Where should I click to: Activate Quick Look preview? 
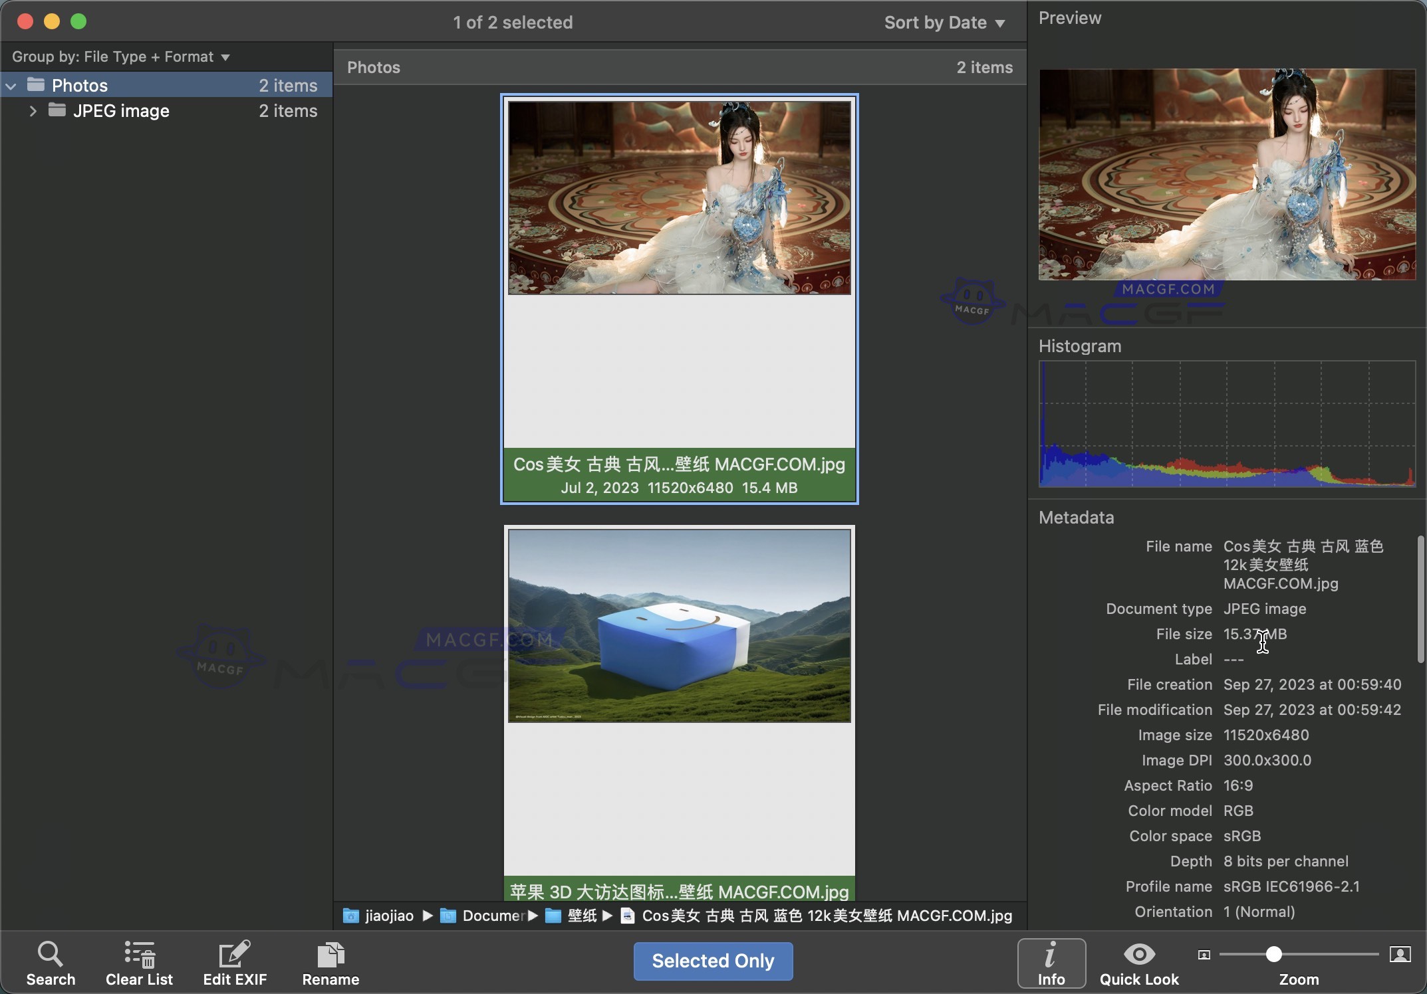[x=1138, y=955]
